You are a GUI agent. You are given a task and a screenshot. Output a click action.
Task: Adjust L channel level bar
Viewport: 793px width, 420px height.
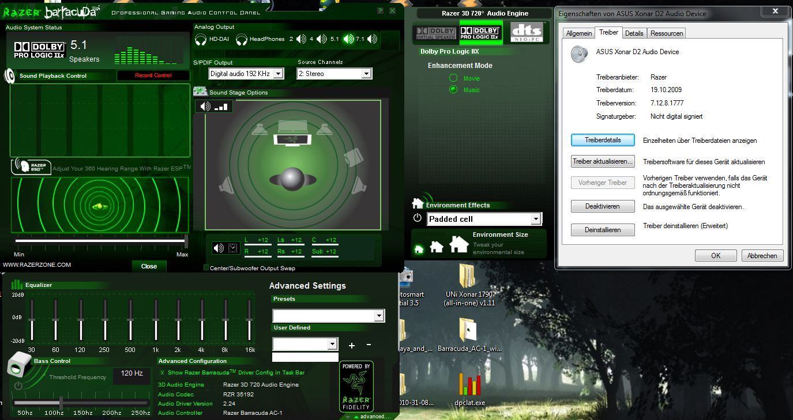258,245
